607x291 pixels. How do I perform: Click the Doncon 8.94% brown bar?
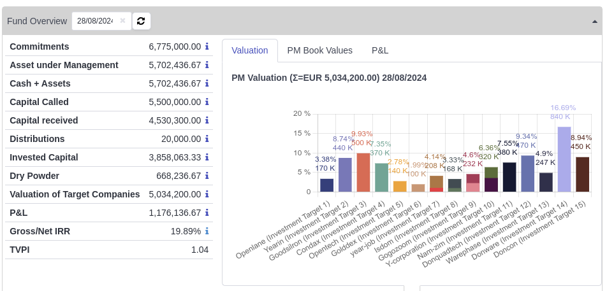point(582,174)
